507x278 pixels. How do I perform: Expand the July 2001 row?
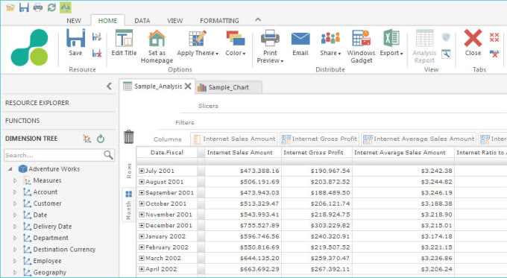click(x=142, y=171)
